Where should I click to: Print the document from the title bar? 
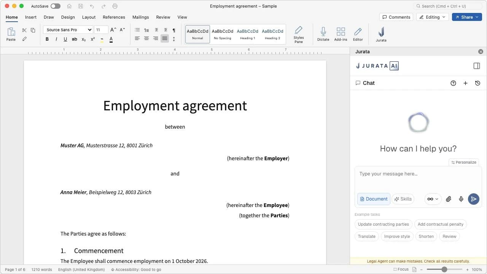coord(115,6)
